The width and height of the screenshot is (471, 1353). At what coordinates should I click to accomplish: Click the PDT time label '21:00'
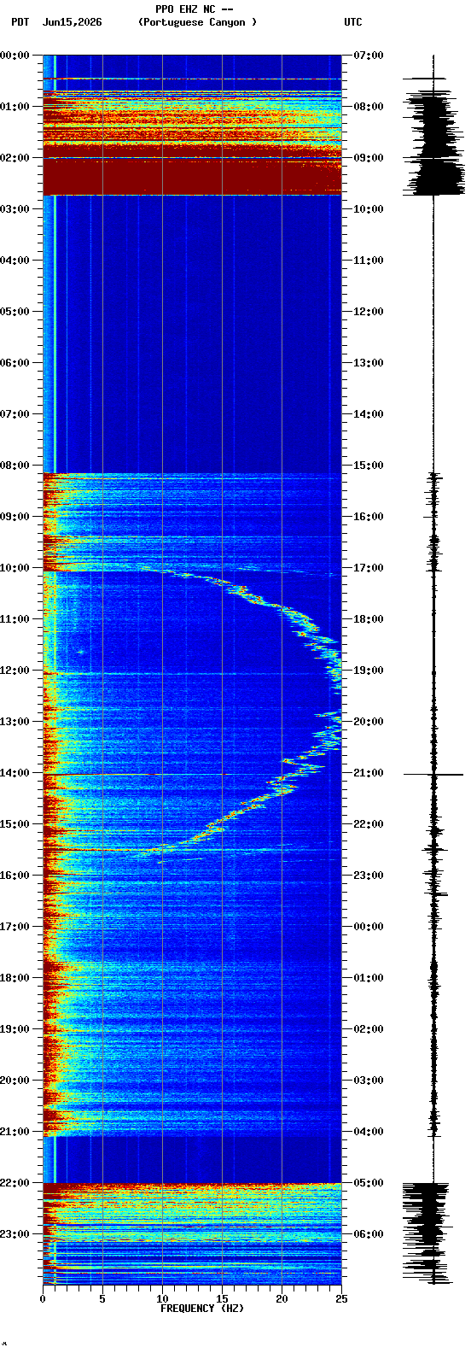coord(15,1132)
